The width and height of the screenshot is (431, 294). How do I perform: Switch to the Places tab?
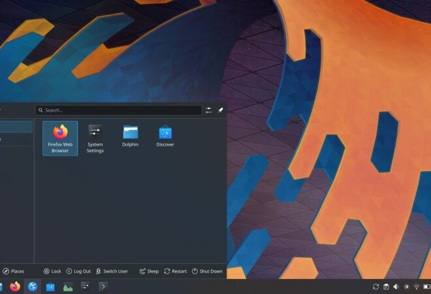14,271
